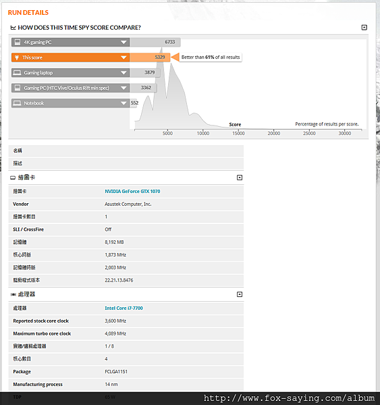Viewport: 380px width, 405px height.
Task: Collapse the graphics card section toggle
Action: coord(240,178)
